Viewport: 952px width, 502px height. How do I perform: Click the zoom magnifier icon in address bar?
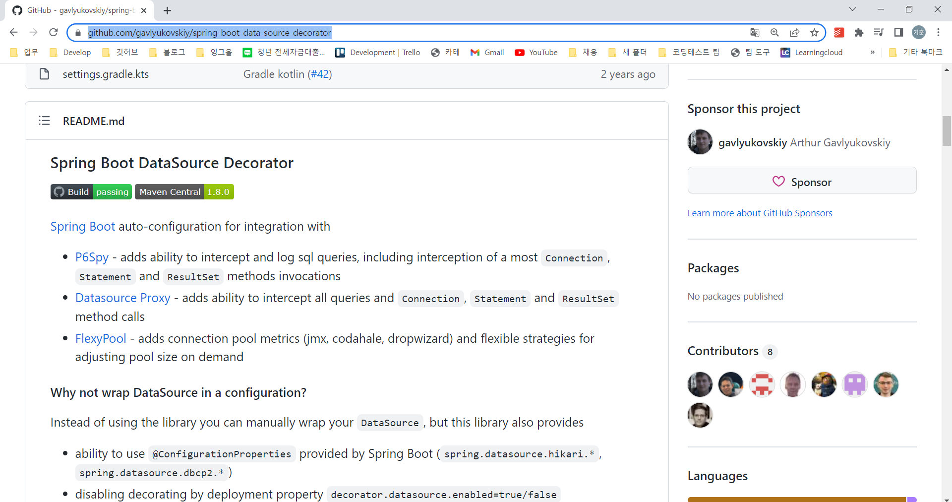coord(774,33)
